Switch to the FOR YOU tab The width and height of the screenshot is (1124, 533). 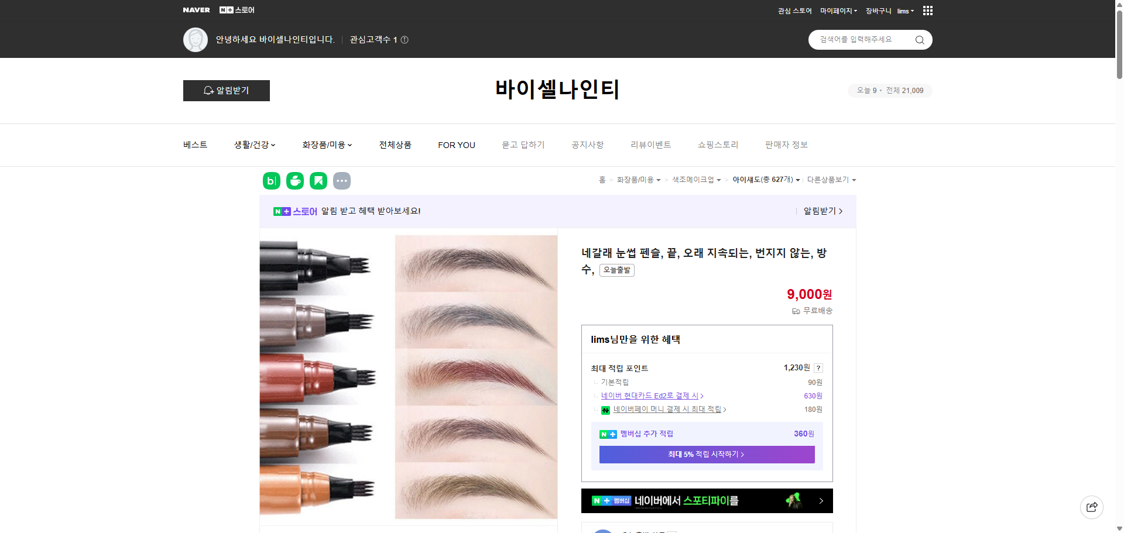457,145
